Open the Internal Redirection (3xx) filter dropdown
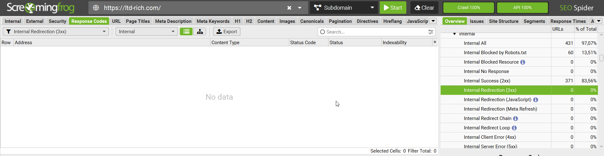Viewport: 604px width, 156px height. 56,31
